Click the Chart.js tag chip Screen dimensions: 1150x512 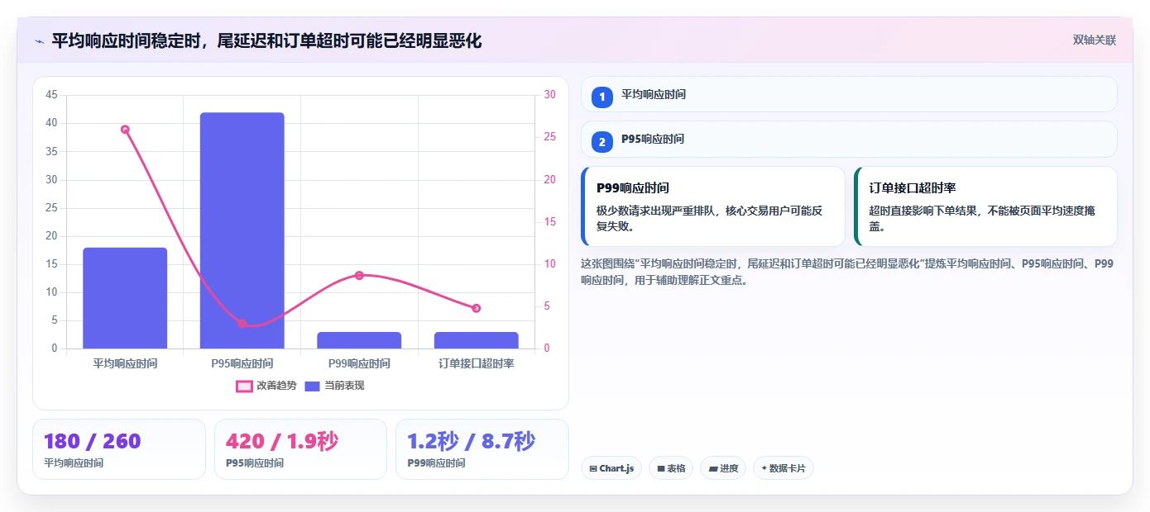(x=611, y=468)
